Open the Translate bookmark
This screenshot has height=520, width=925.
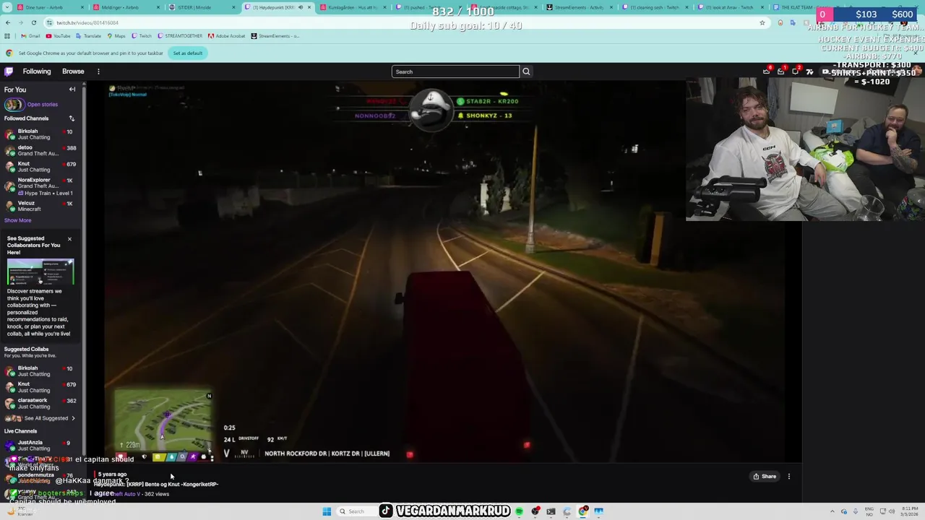click(x=89, y=36)
